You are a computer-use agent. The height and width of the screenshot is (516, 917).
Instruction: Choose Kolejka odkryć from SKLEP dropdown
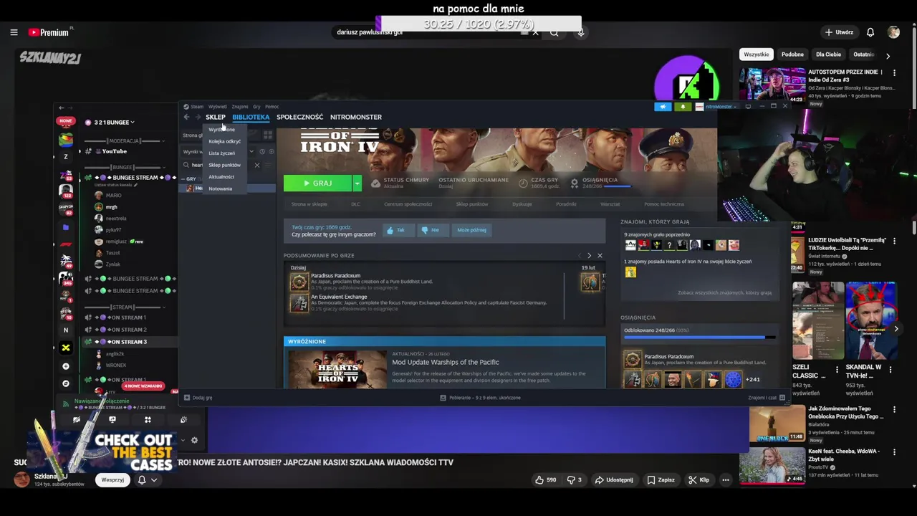pyautogui.click(x=224, y=141)
